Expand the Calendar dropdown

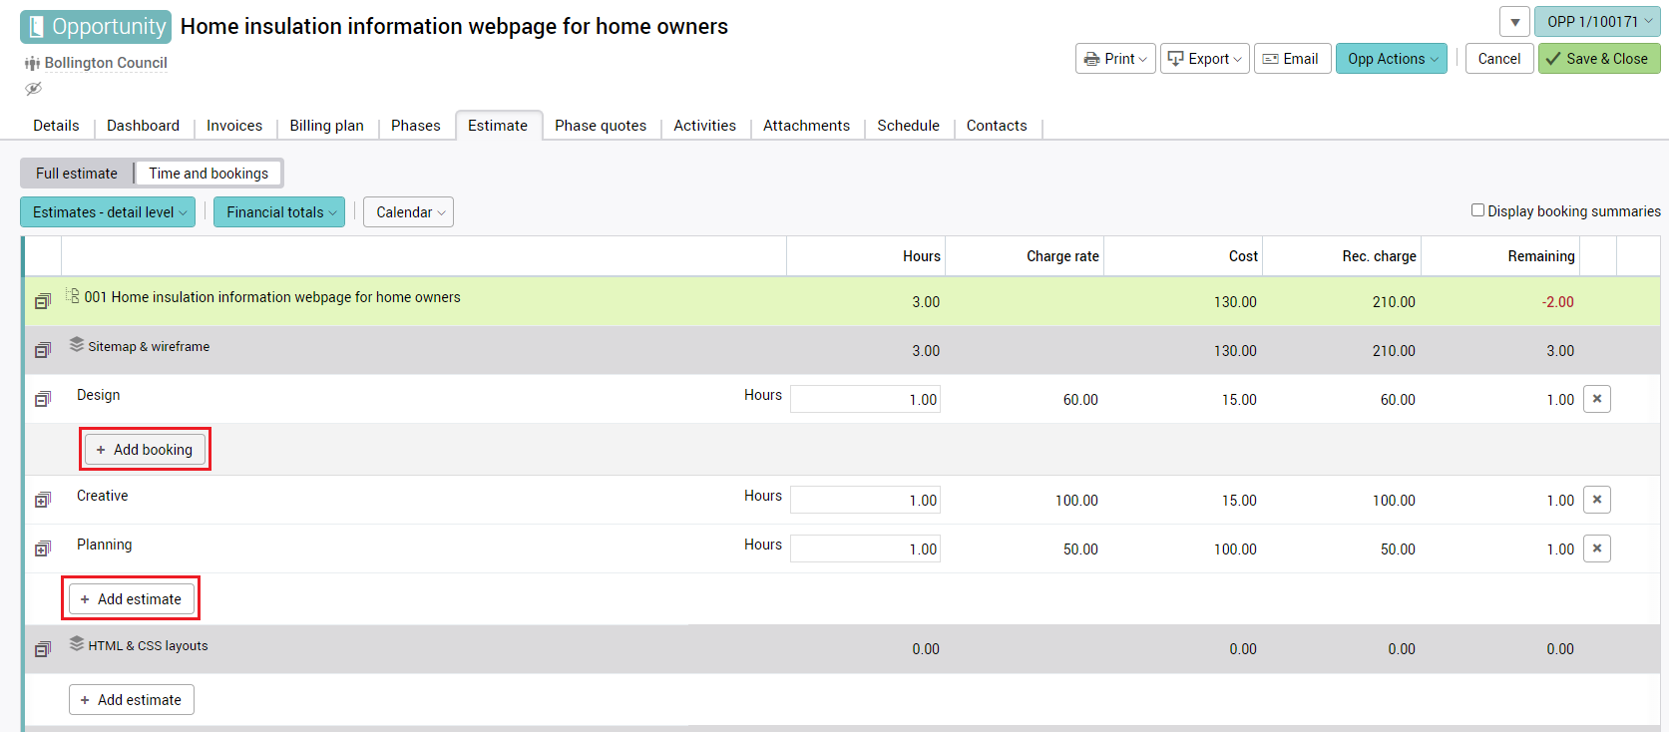(x=408, y=212)
